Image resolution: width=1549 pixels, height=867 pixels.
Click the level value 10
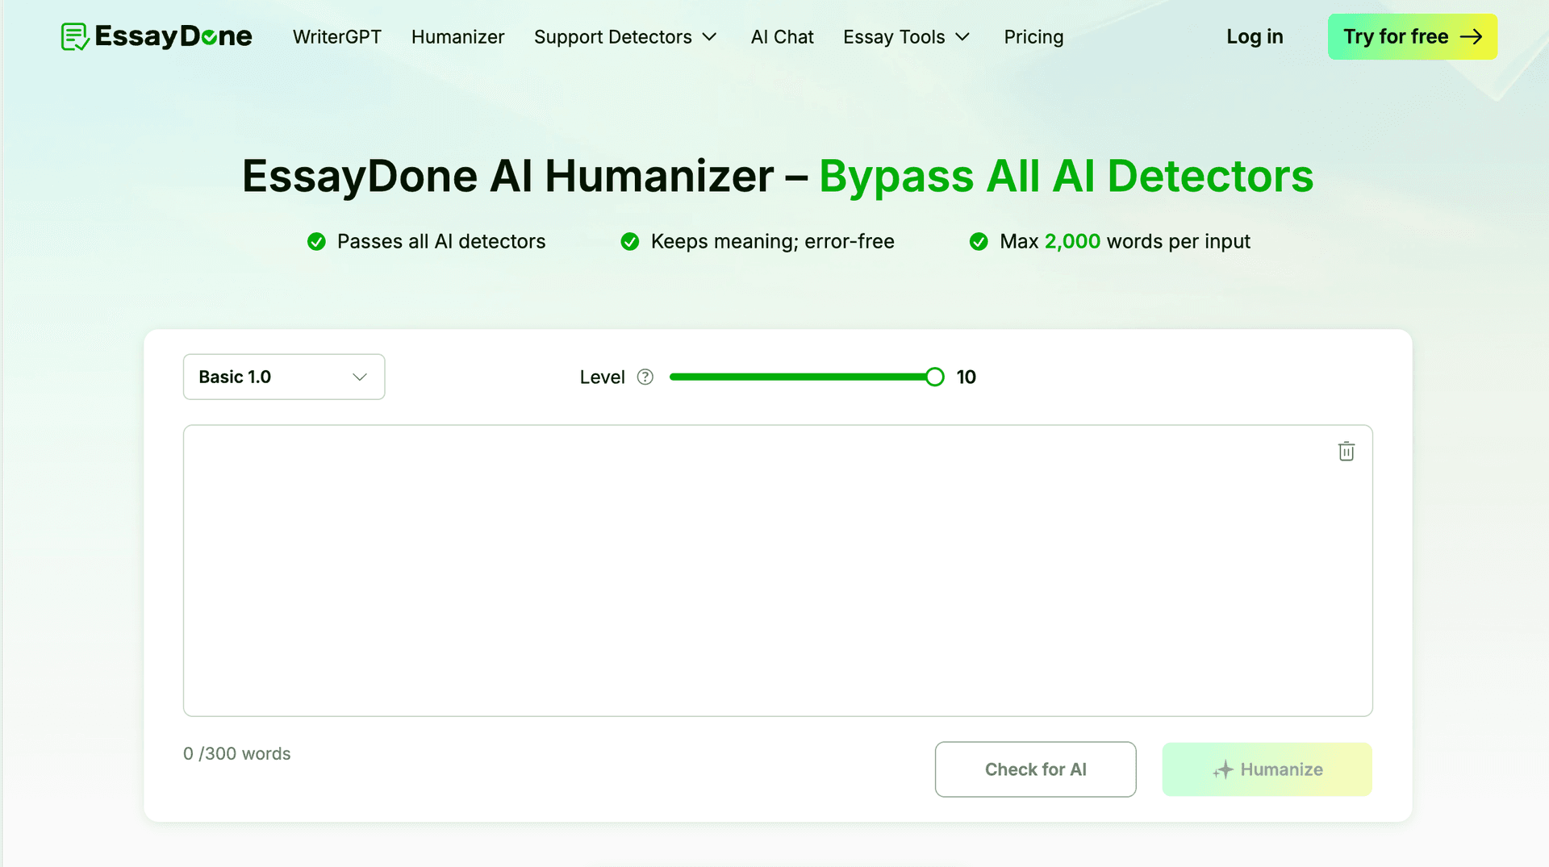[x=966, y=377]
